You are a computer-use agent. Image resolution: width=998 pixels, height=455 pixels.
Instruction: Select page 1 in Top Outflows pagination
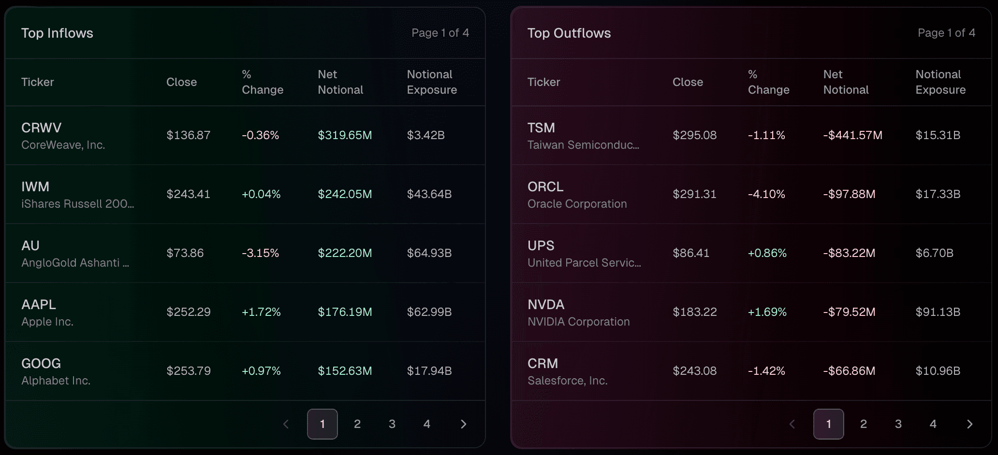click(x=828, y=424)
